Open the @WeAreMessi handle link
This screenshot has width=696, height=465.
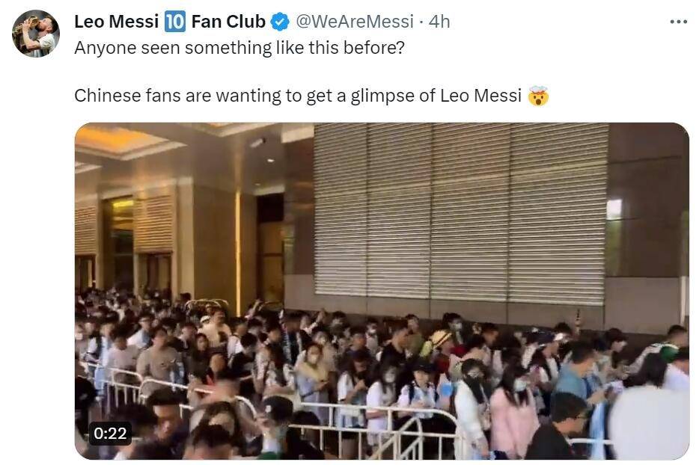354,21
